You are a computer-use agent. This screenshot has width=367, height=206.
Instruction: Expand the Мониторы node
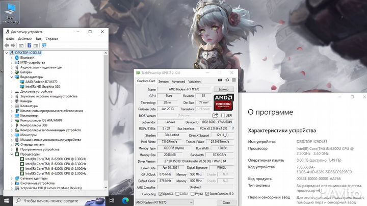pyautogui.click(x=12, y=135)
